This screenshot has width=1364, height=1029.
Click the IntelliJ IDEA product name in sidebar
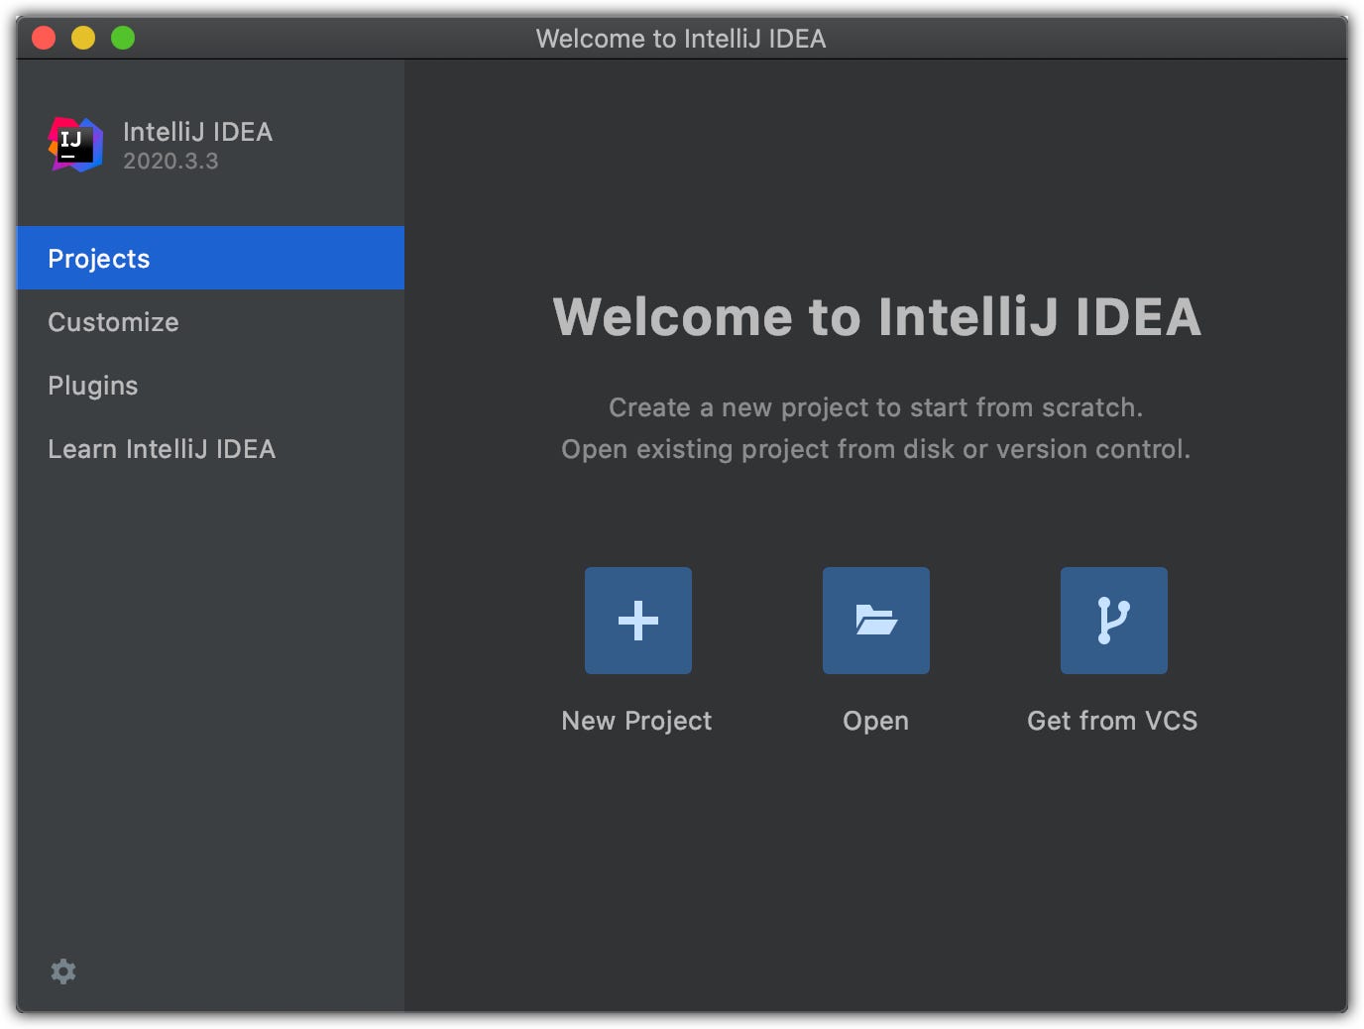tap(197, 132)
